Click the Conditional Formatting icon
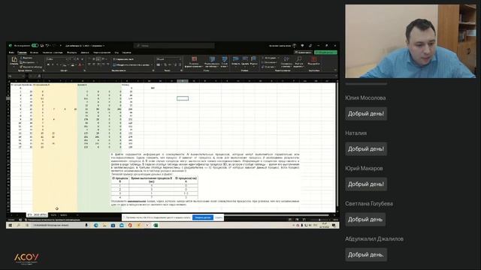This screenshot has width=481, height=270. click(194, 59)
